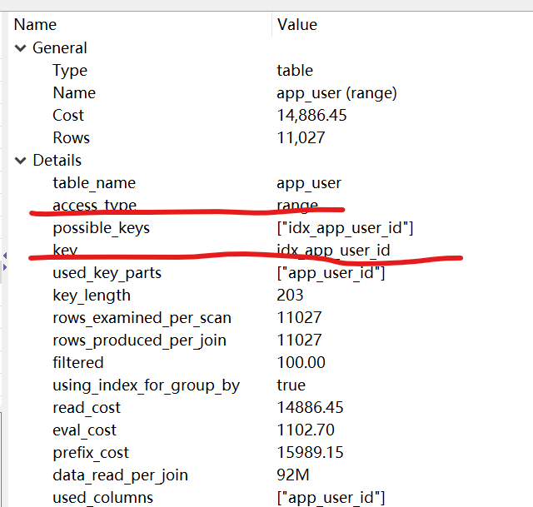Image resolution: width=533 pixels, height=507 pixels.
Task: Click the left-pointing panel splitter arrow
Action: click(x=5, y=256)
